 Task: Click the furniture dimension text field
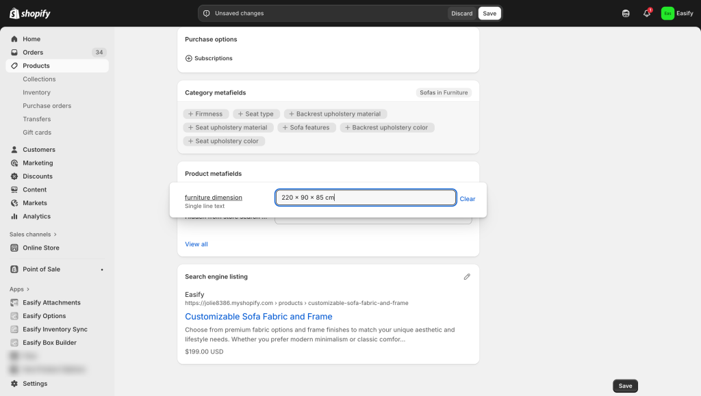tap(366, 198)
